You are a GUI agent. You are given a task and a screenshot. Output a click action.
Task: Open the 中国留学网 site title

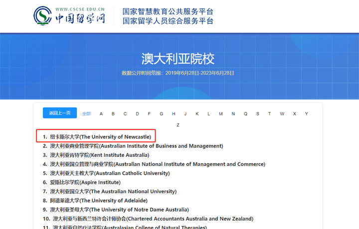tap(80, 18)
